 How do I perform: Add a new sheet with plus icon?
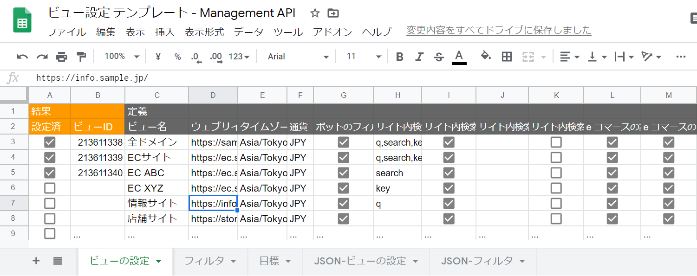(x=36, y=261)
